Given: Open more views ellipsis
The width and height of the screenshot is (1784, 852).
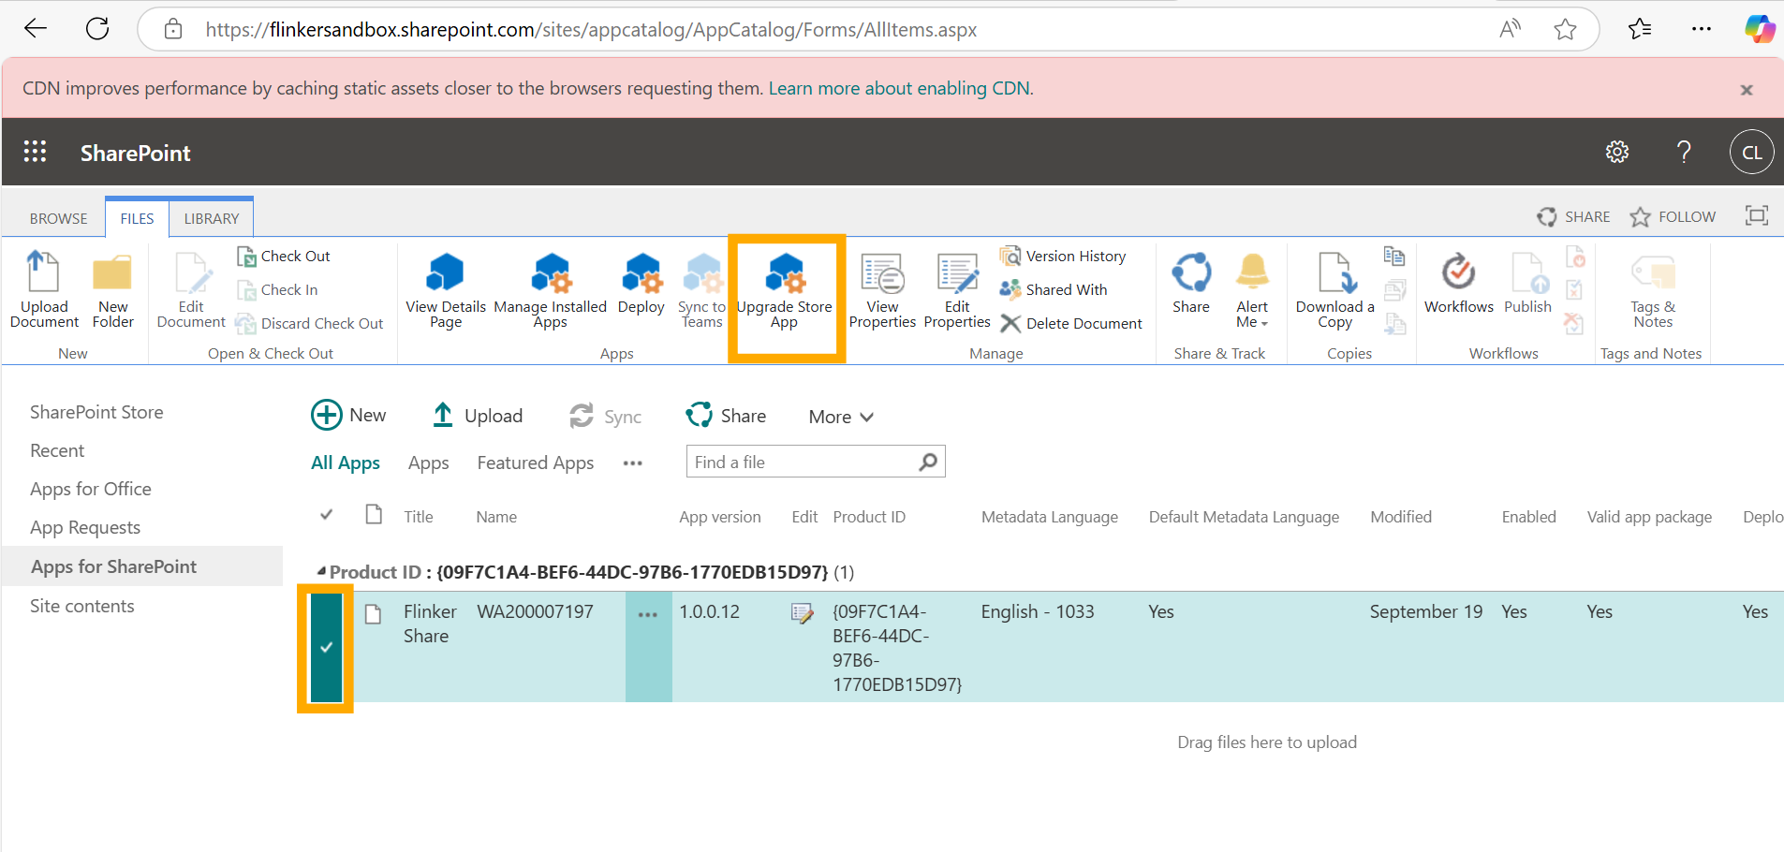Looking at the screenshot, I should click(x=633, y=463).
